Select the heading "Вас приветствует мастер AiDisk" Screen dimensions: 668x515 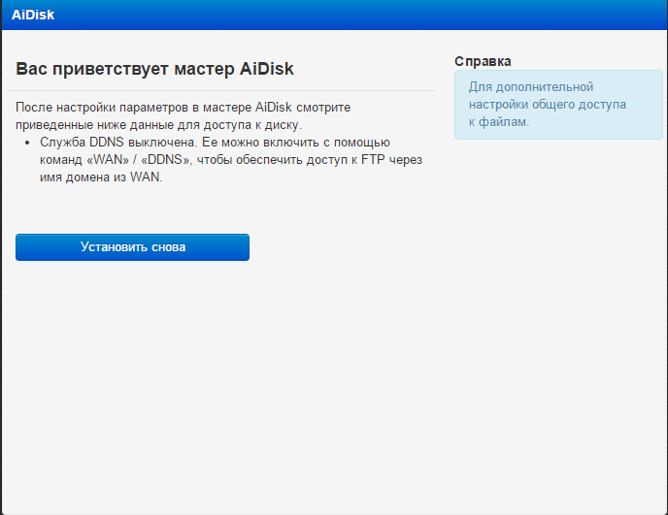(154, 69)
